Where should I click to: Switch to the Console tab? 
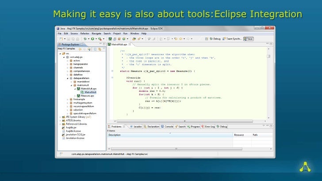pos(167,127)
